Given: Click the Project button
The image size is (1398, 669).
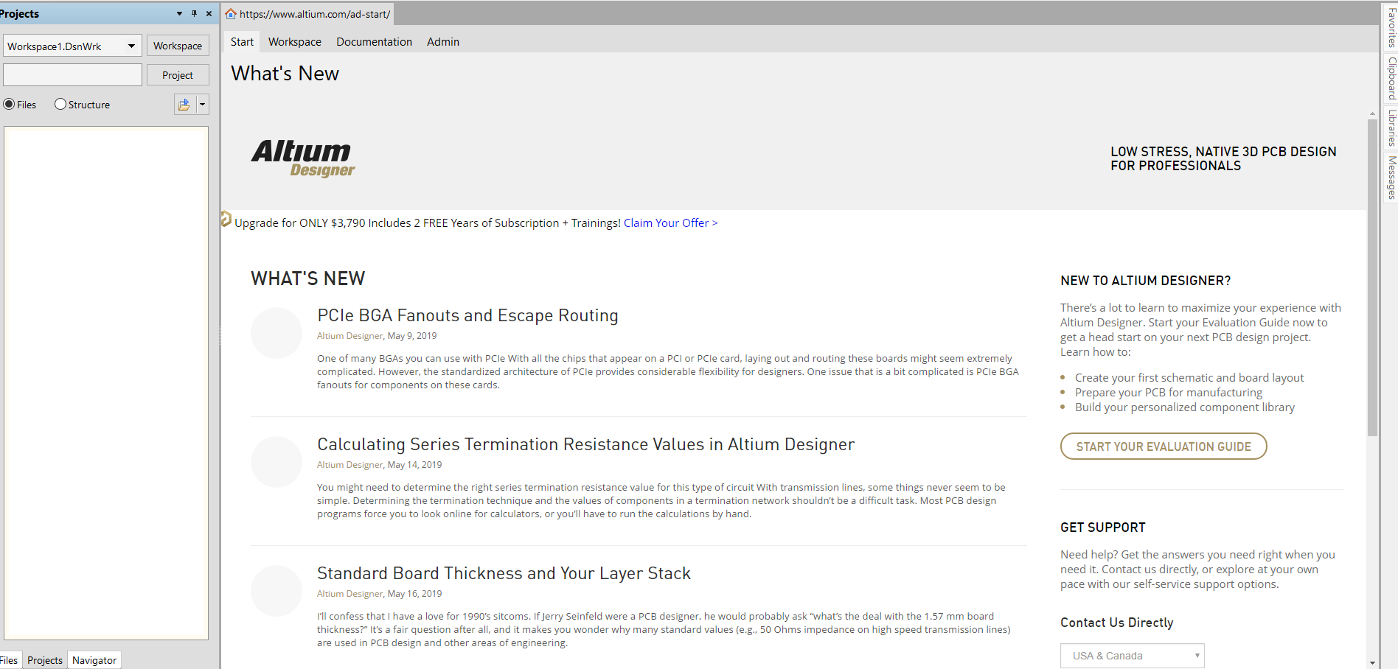Looking at the screenshot, I should coord(178,75).
